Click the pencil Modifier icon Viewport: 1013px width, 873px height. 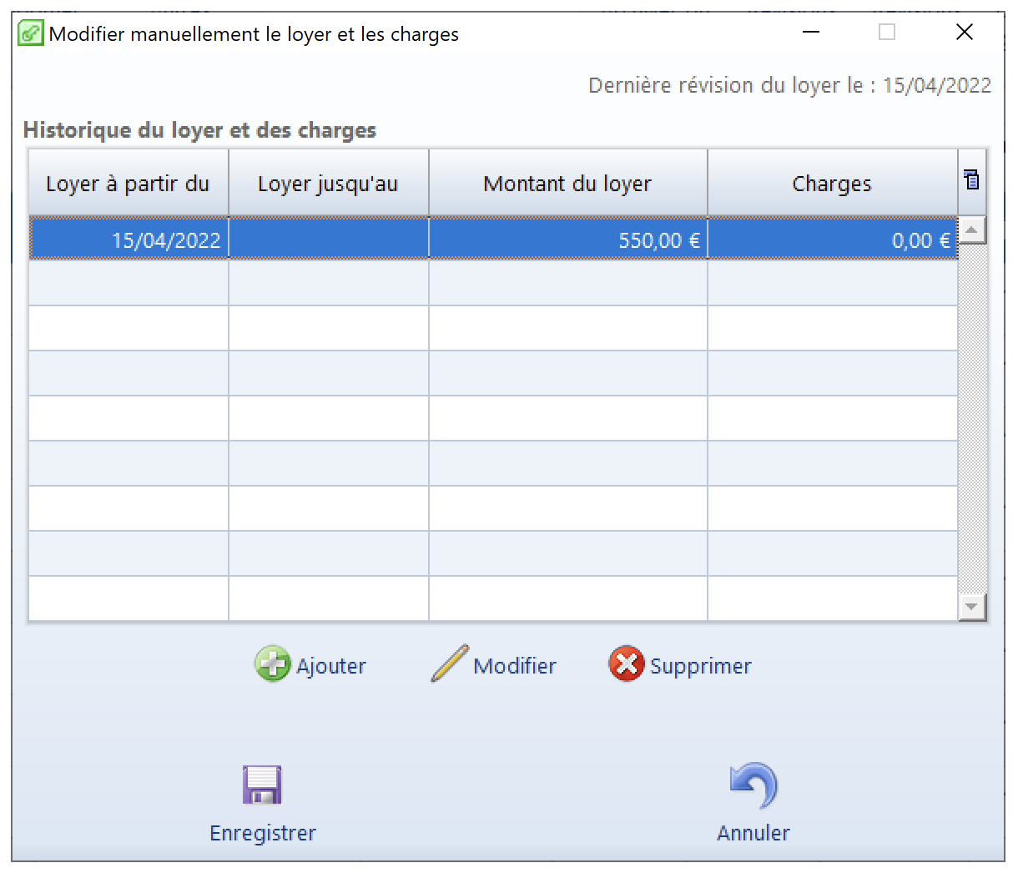click(x=450, y=664)
